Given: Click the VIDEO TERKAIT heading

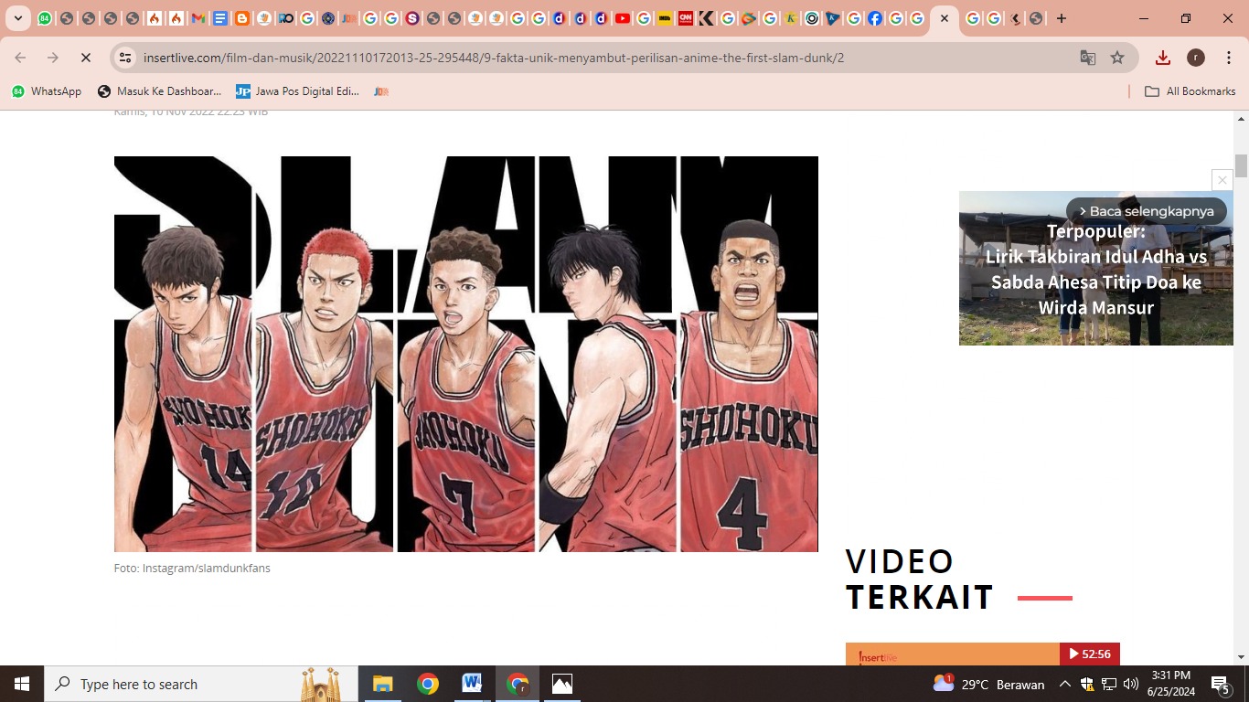Looking at the screenshot, I should (919, 579).
